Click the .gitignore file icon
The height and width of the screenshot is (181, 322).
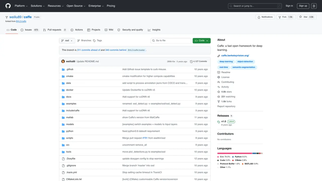pyautogui.click(x=63, y=166)
